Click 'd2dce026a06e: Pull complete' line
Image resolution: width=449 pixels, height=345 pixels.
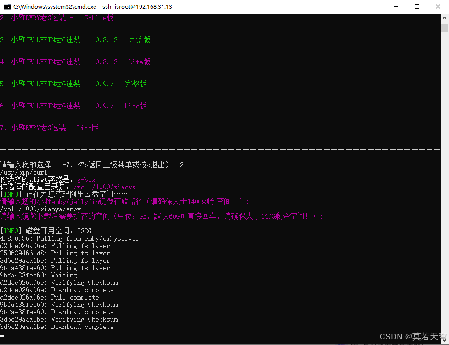point(50,297)
